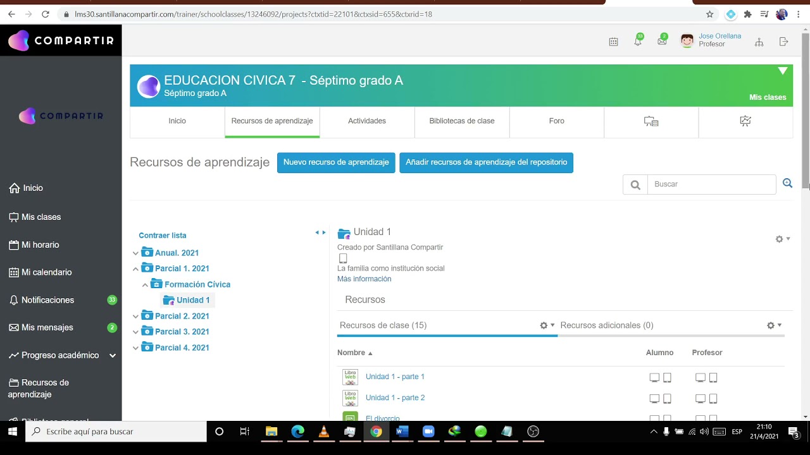Click the Contraer lista link
The width and height of the screenshot is (810, 455).
click(x=163, y=235)
